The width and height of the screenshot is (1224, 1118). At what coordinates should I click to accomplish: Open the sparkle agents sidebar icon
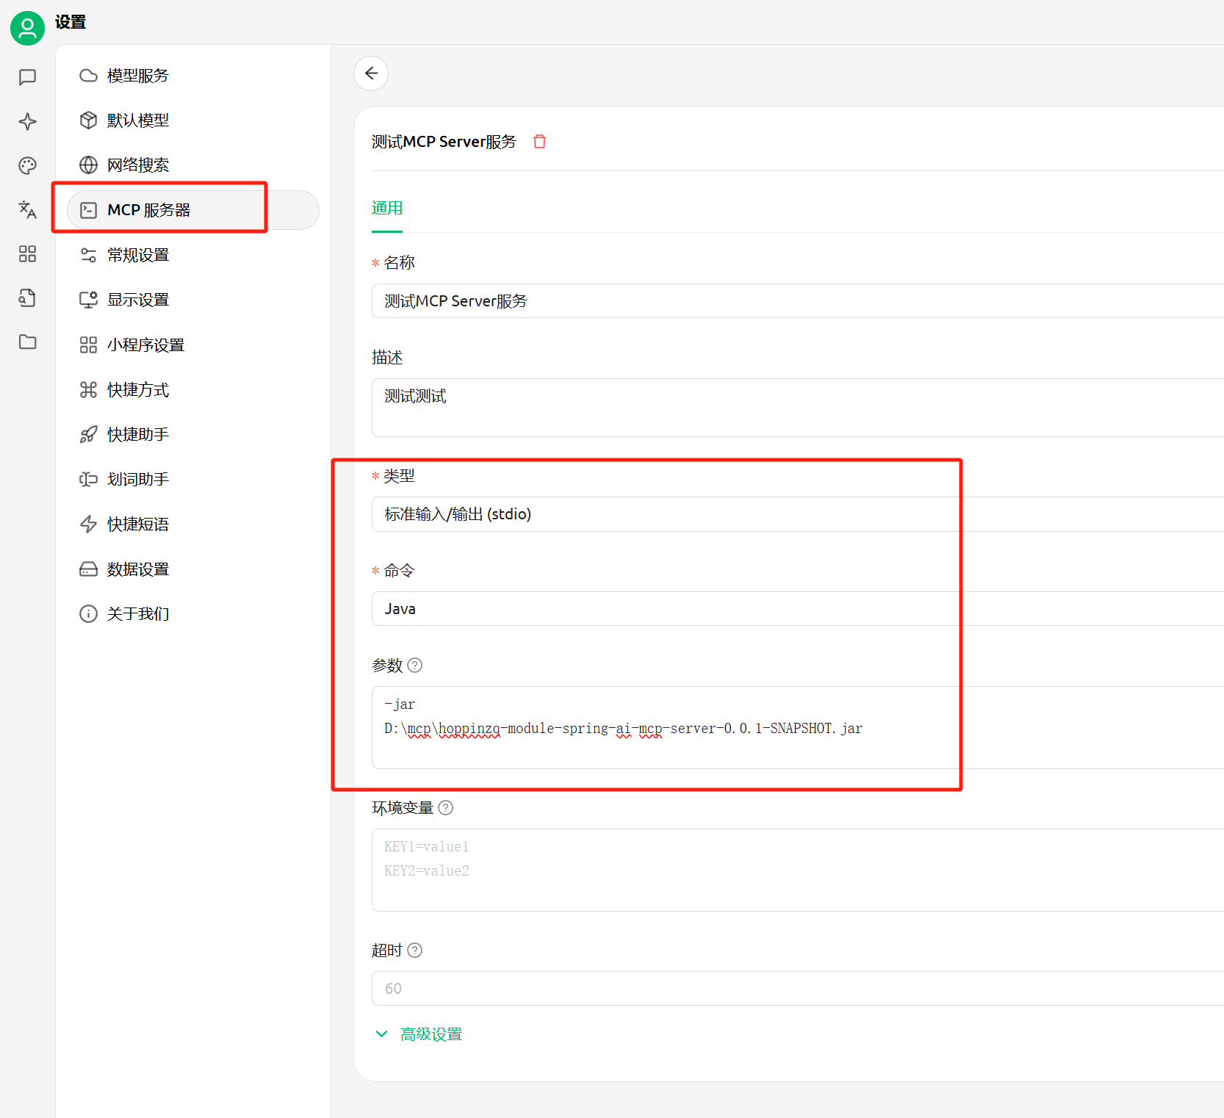(x=27, y=121)
